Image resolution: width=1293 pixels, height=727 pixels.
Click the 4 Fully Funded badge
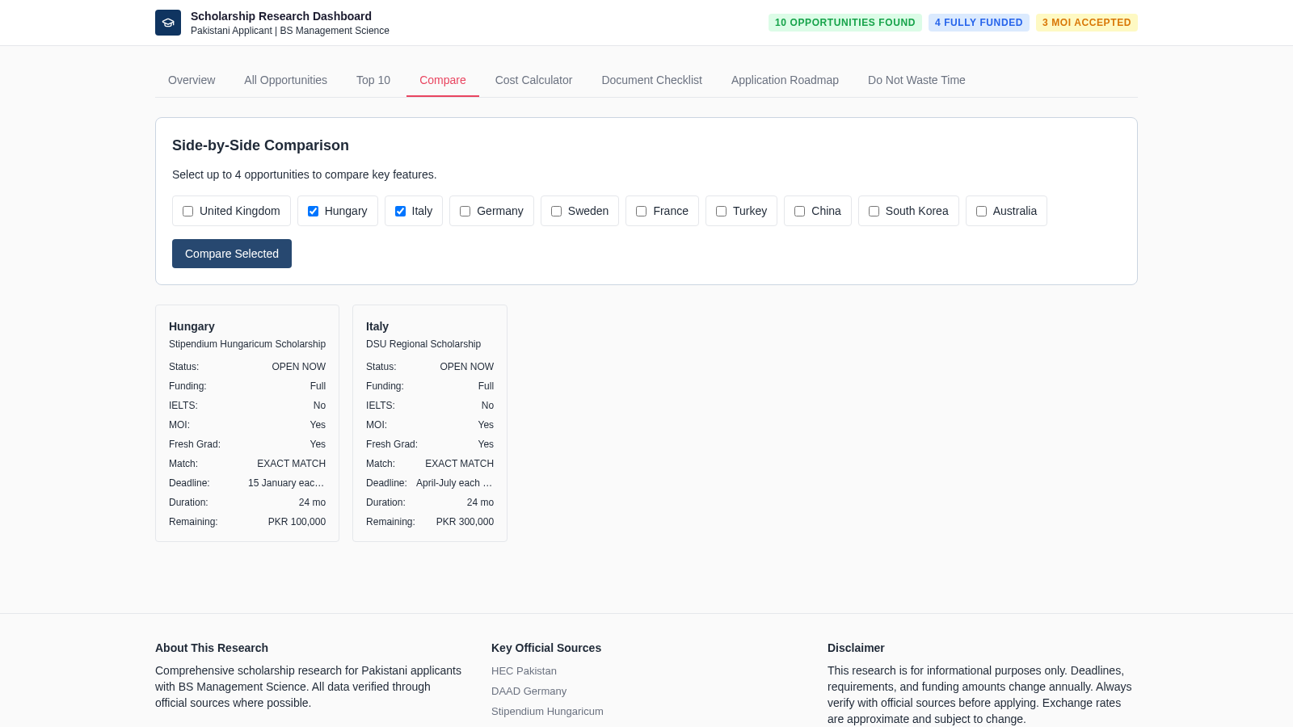[x=979, y=23]
